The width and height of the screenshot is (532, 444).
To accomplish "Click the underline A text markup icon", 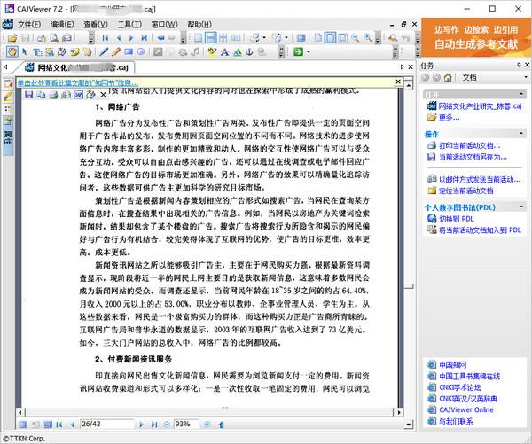I will point(237,52).
